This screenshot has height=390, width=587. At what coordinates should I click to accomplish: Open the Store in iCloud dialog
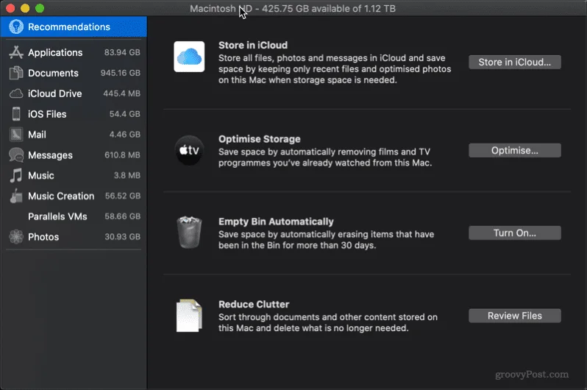(x=515, y=63)
